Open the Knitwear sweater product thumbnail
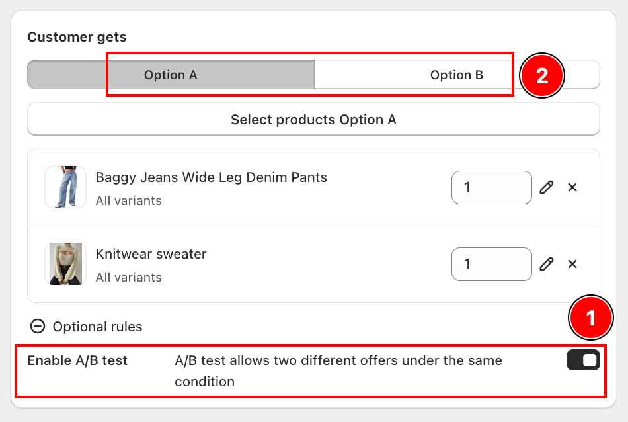The height and width of the screenshot is (422, 628). (65, 264)
